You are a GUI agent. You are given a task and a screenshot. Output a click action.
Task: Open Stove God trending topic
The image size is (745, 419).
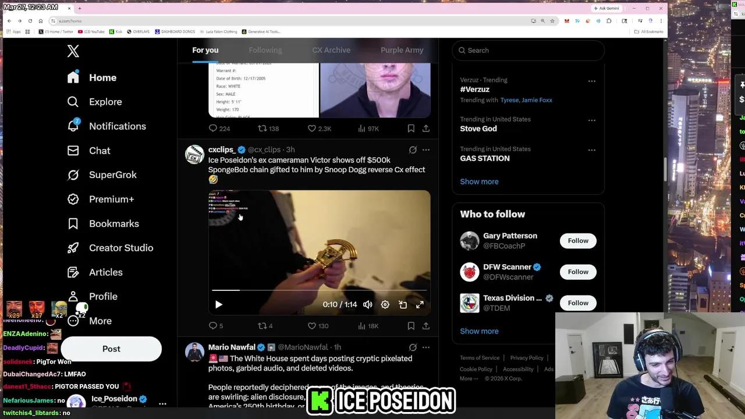(478, 129)
